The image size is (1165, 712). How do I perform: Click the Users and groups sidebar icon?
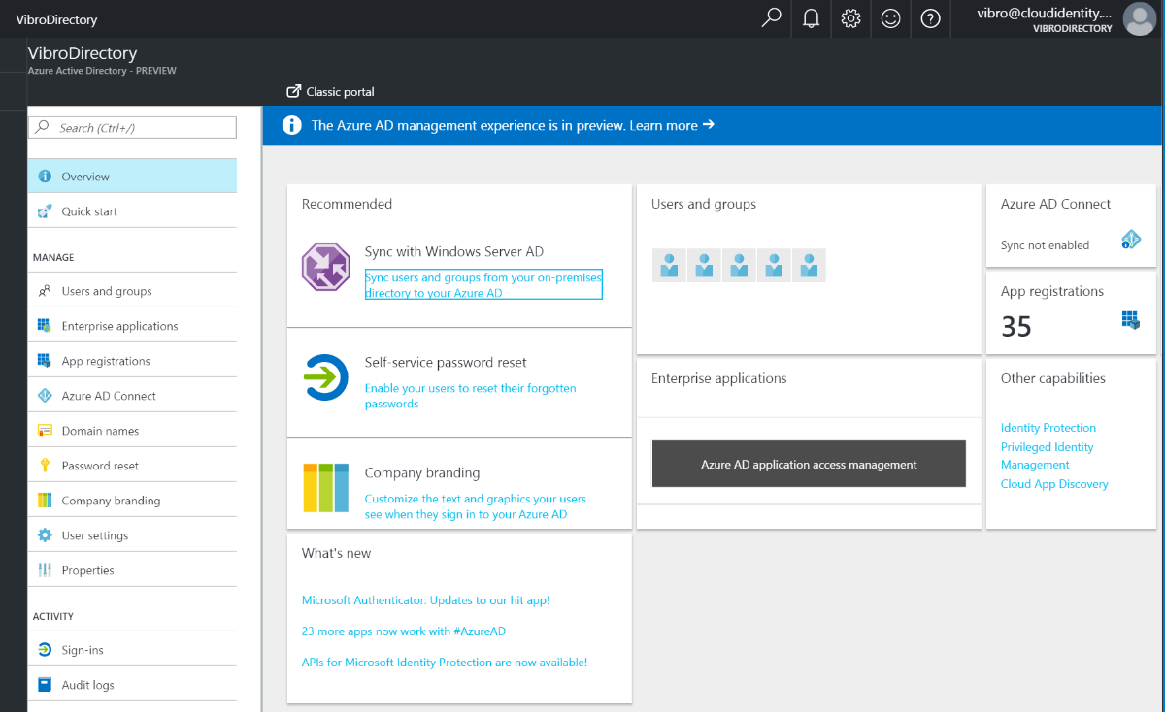[44, 291]
